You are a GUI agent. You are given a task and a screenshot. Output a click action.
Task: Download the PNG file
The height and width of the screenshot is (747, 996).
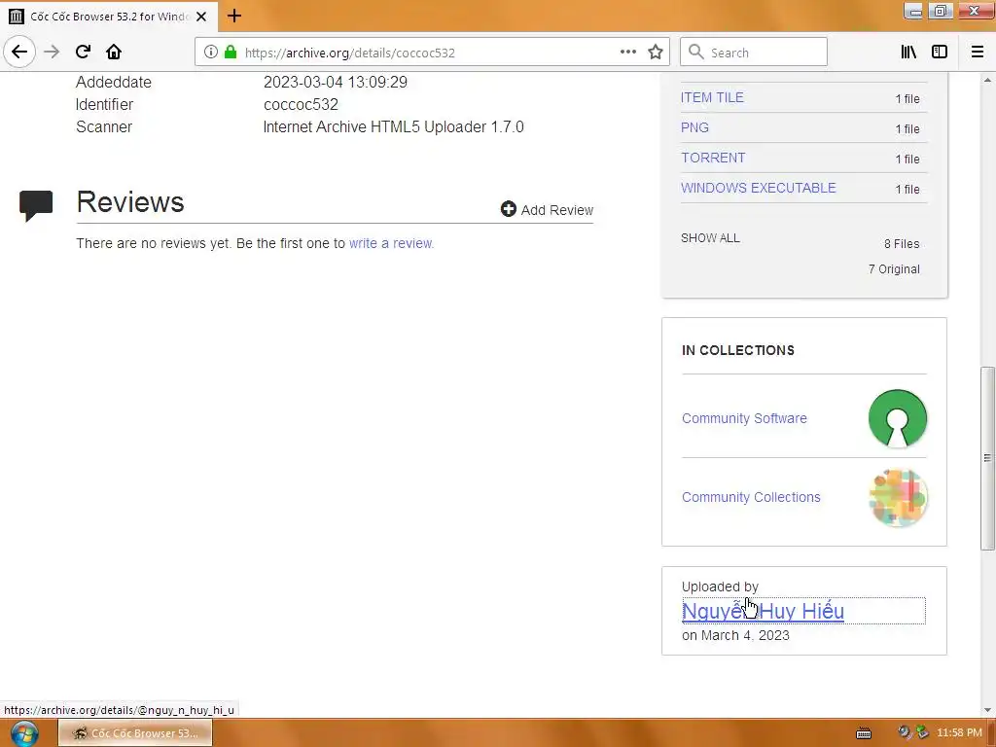[x=694, y=127]
